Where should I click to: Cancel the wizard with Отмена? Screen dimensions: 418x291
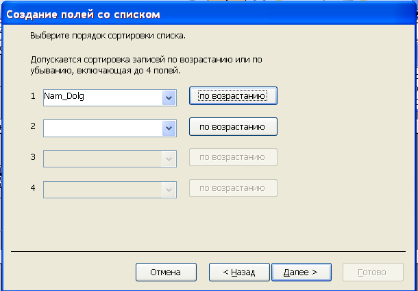click(x=166, y=272)
